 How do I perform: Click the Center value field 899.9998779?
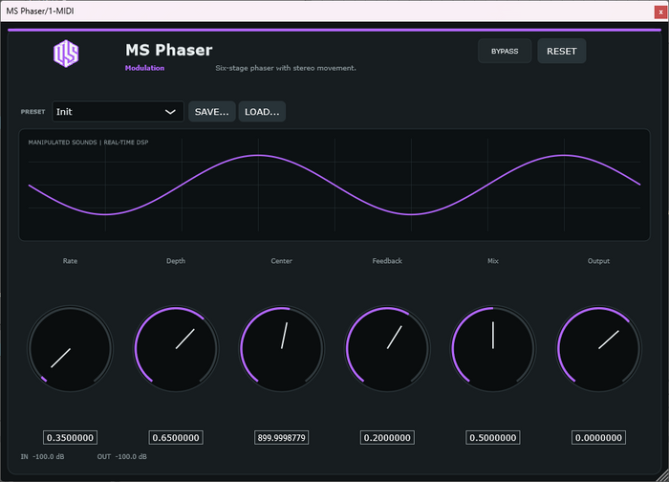click(282, 438)
